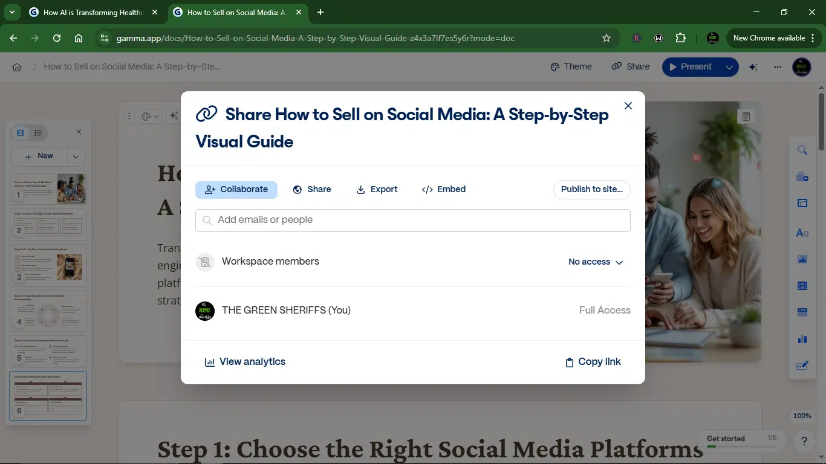This screenshot has width=826, height=464.
Task: Bookmark this page with the star
Action: click(606, 38)
